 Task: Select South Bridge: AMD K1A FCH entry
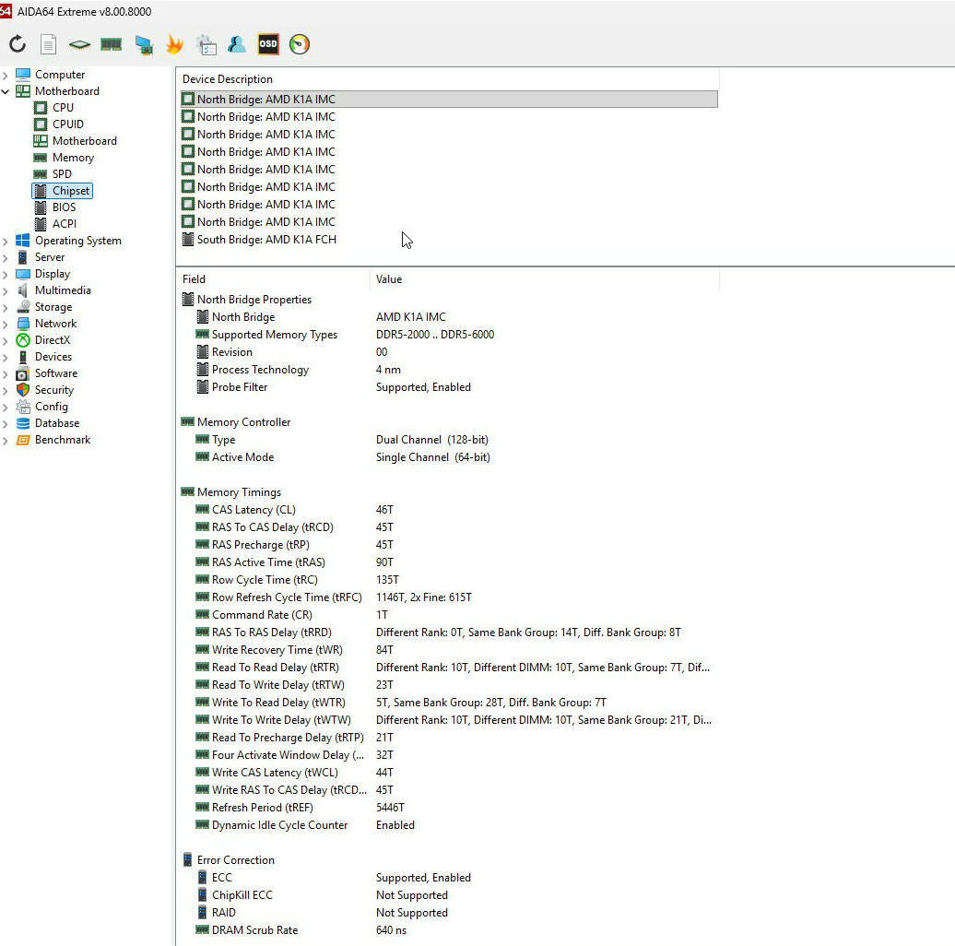click(266, 240)
